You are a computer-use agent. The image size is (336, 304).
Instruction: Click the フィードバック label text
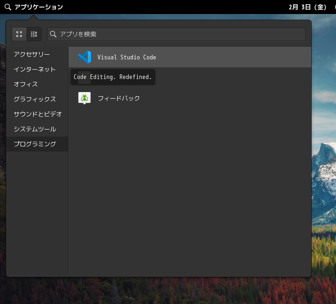pyautogui.click(x=119, y=98)
